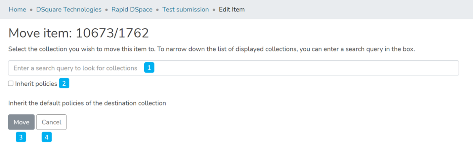Image resolution: width=473 pixels, height=146 pixels.
Task: Navigate to the Test submission breadcrumb
Action: 185,10
